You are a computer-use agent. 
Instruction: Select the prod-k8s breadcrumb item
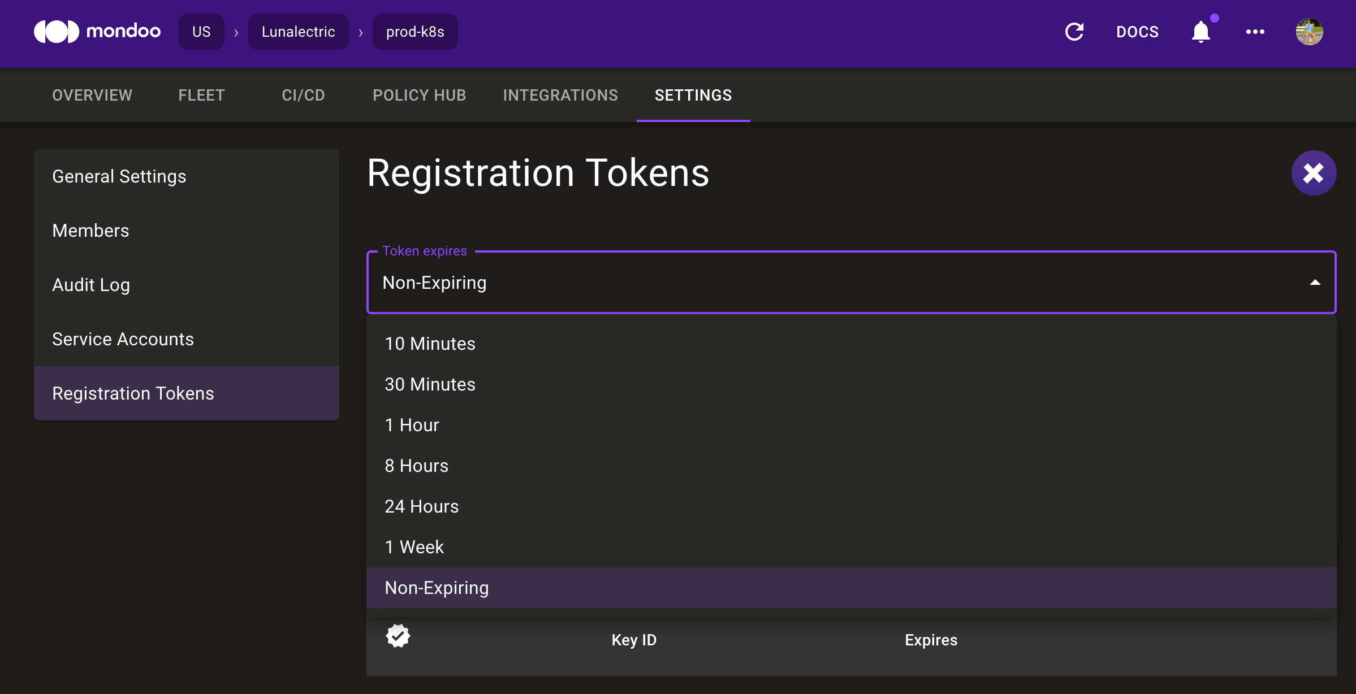[x=415, y=32]
